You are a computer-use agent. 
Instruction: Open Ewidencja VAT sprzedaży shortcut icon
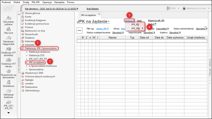coord(8,49)
